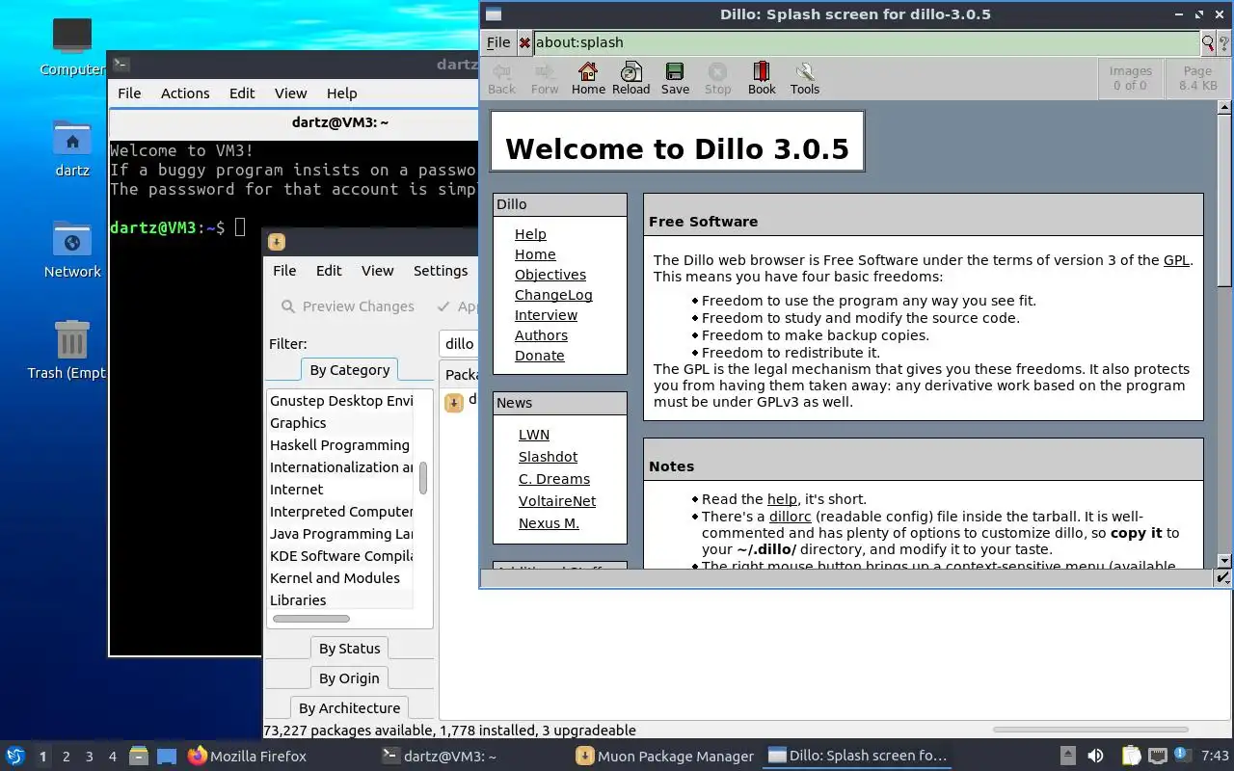
Task: Click Preview Changes in Muon toolbar
Action: point(347,306)
